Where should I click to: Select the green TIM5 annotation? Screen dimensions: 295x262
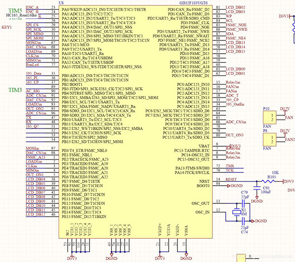[15, 10]
